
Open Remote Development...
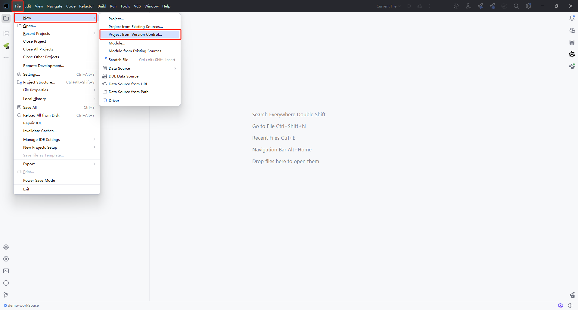(57, 66)
